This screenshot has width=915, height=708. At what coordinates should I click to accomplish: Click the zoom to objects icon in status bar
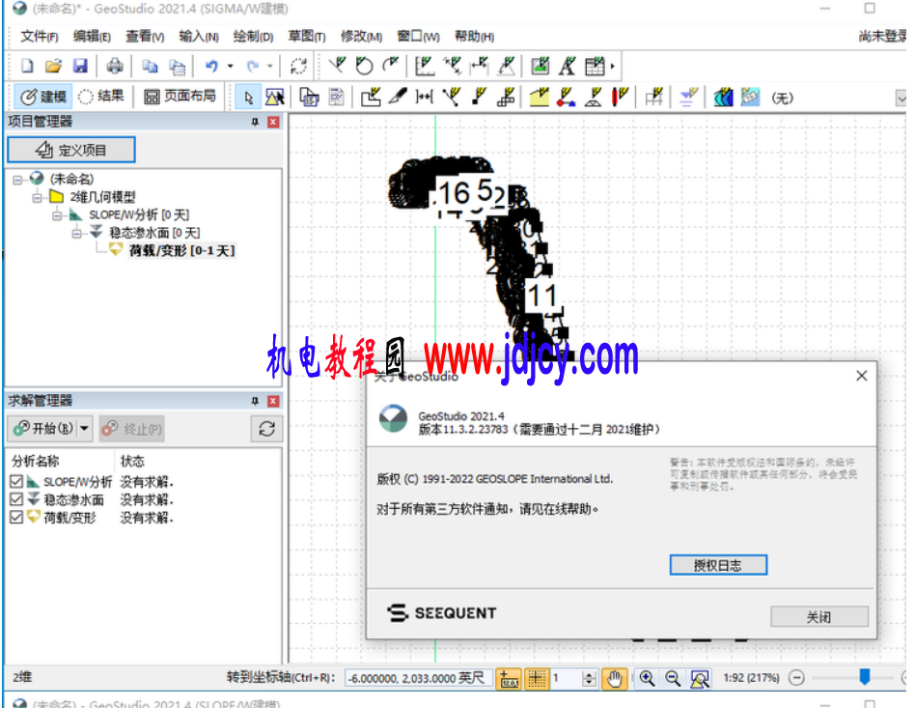point(699,678)
